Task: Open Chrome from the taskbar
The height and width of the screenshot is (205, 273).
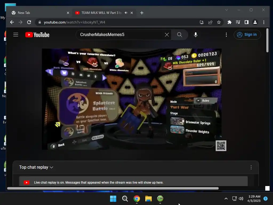Action: point(137,199)
